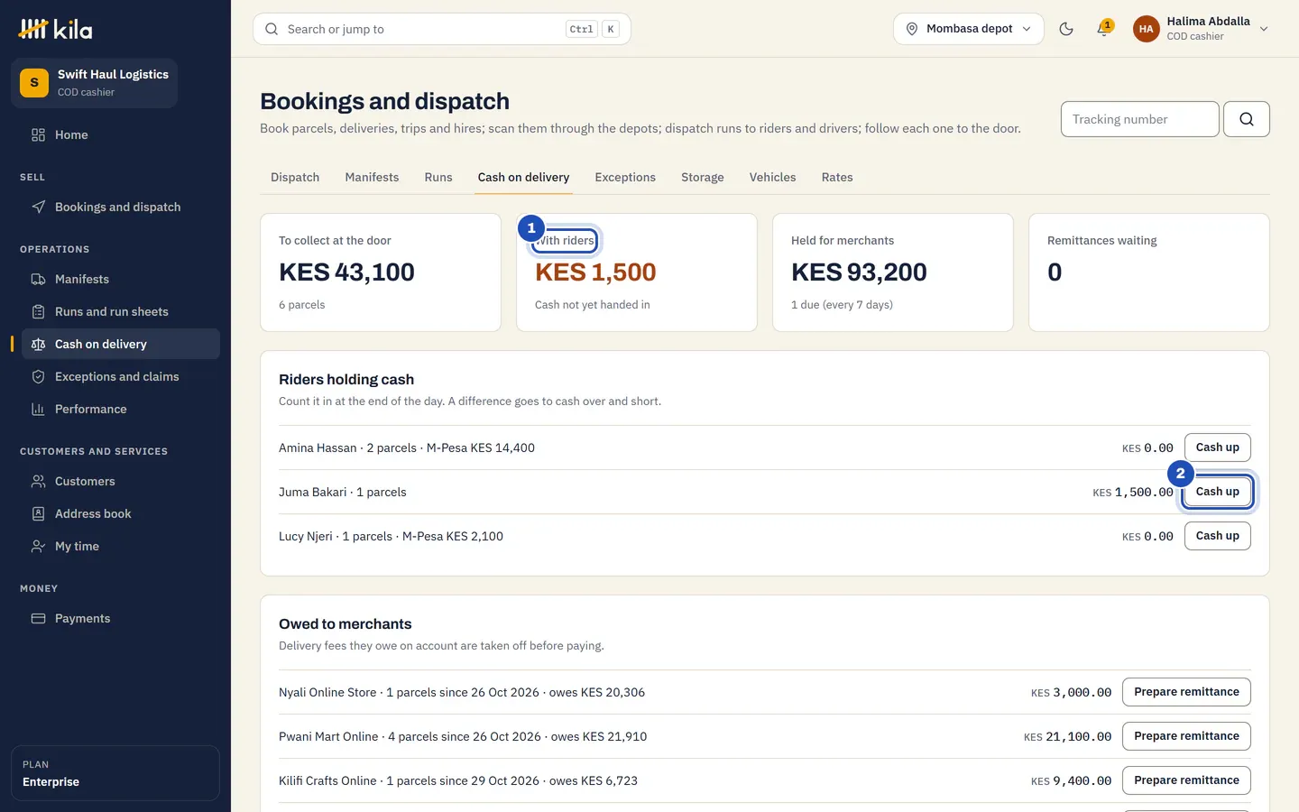Viewport: 1299px width, 812px height.
Task: Open the Swift Haul Logistics switcher
Action: click(x=94, y=83)
